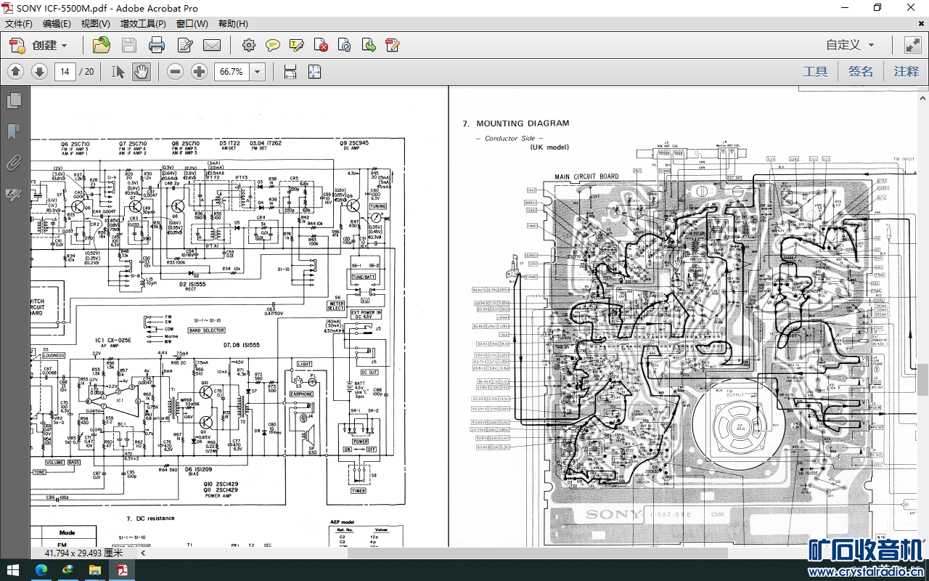Open the 注释 (Comment) pane

906,71
